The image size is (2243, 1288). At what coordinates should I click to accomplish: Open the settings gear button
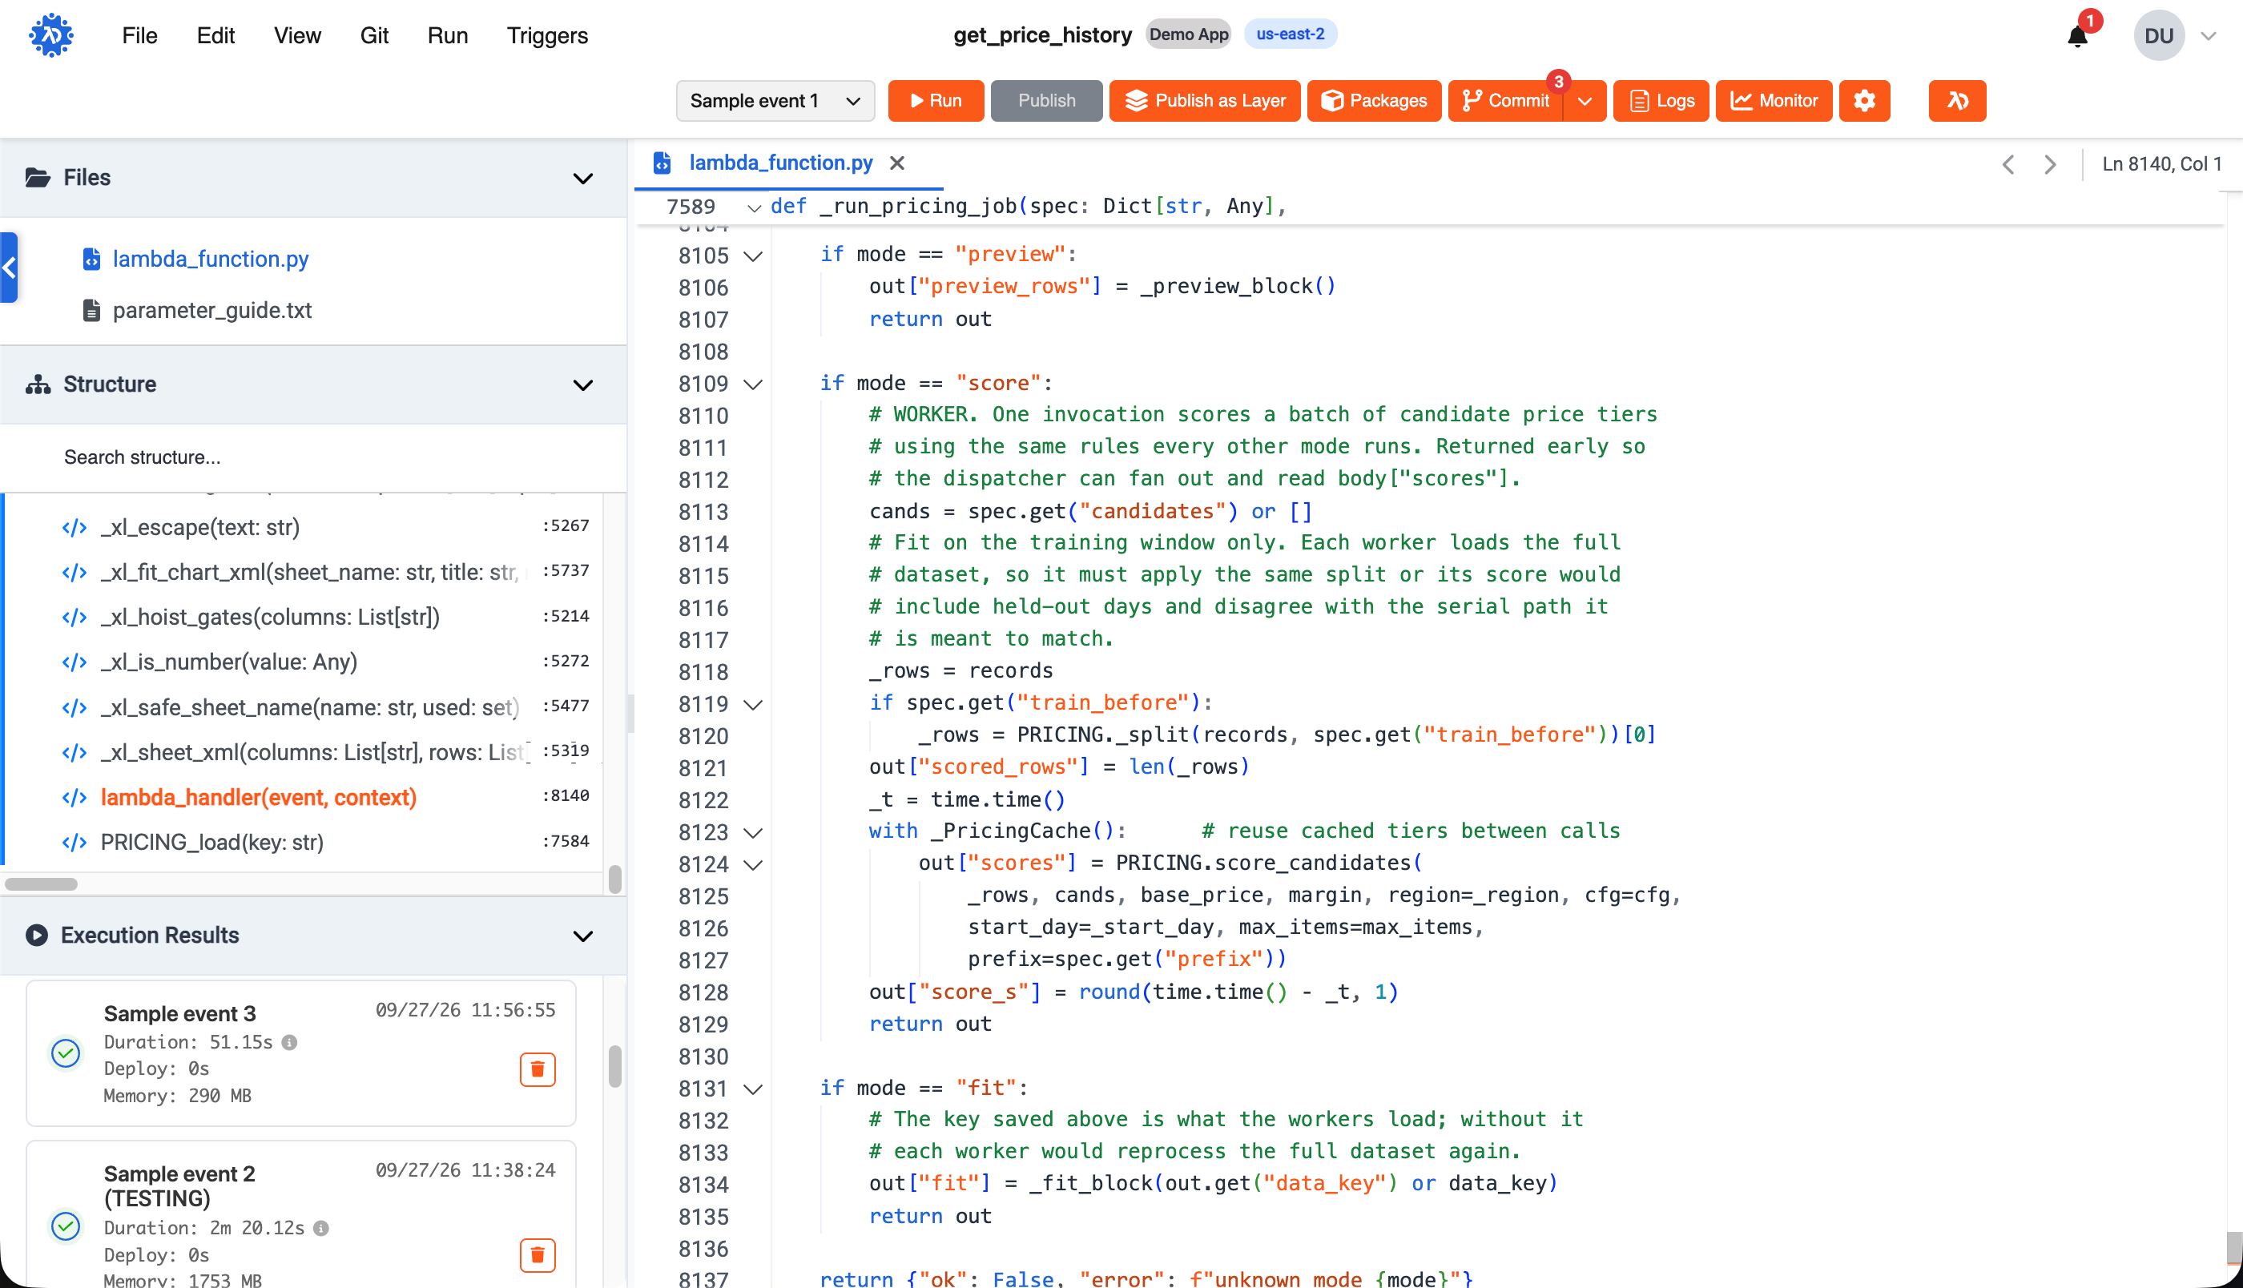pyautogui.click(x=1864, y=101)
